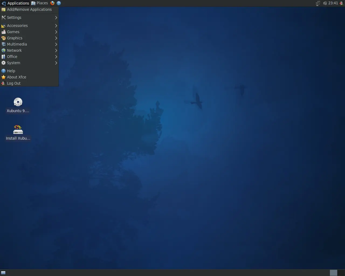Click the show-desktop icon in bottom taskbar
This screenshot has height=276, width=345.
pyautogui.click(x=3, y=273)
